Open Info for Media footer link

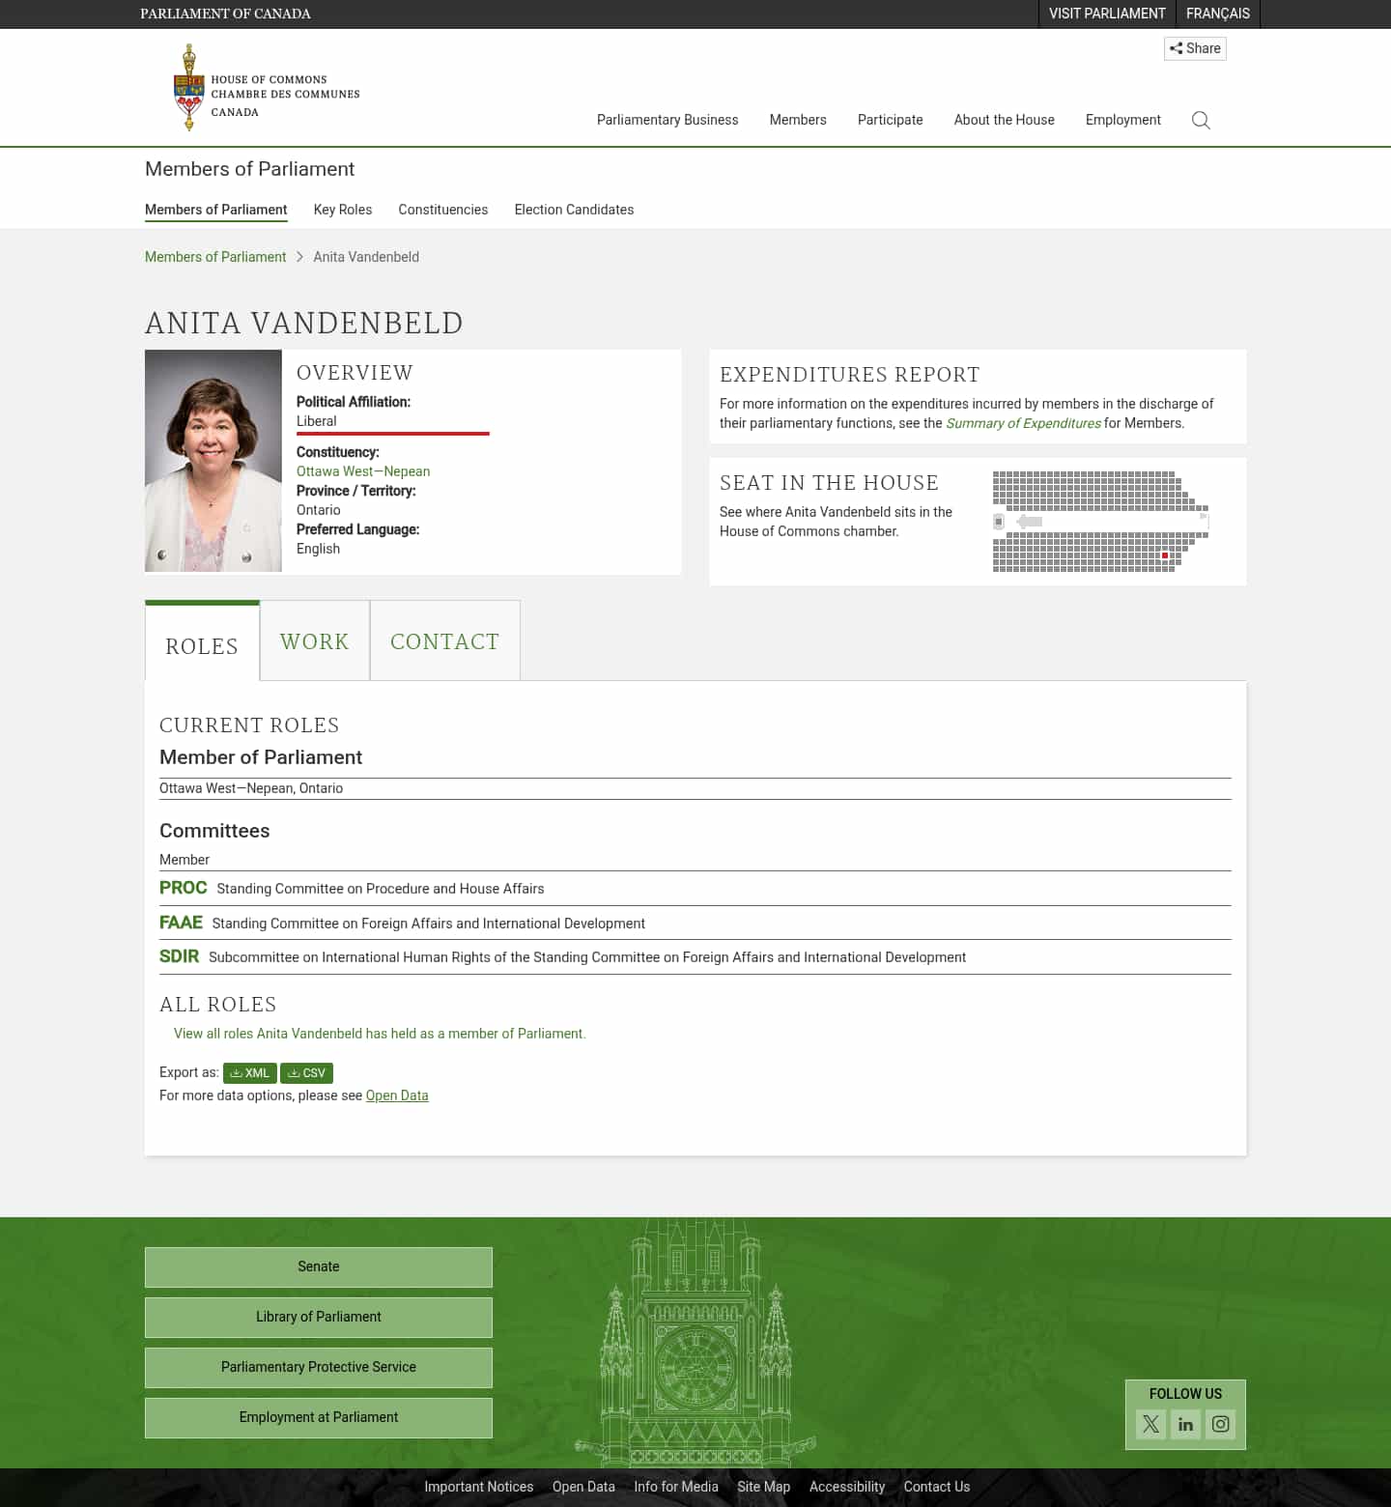click(x=676, y=1487)
